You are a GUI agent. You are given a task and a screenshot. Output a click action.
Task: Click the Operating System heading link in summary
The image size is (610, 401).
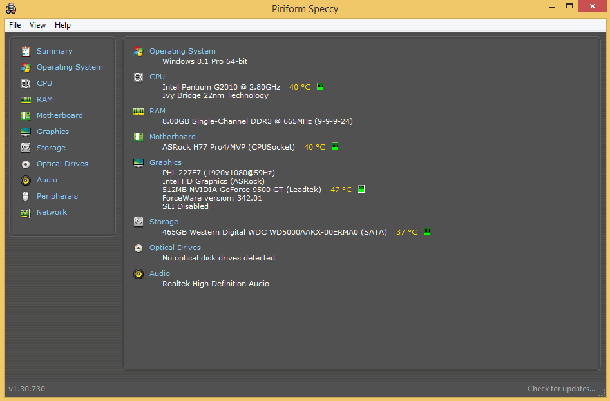point(182,51)
